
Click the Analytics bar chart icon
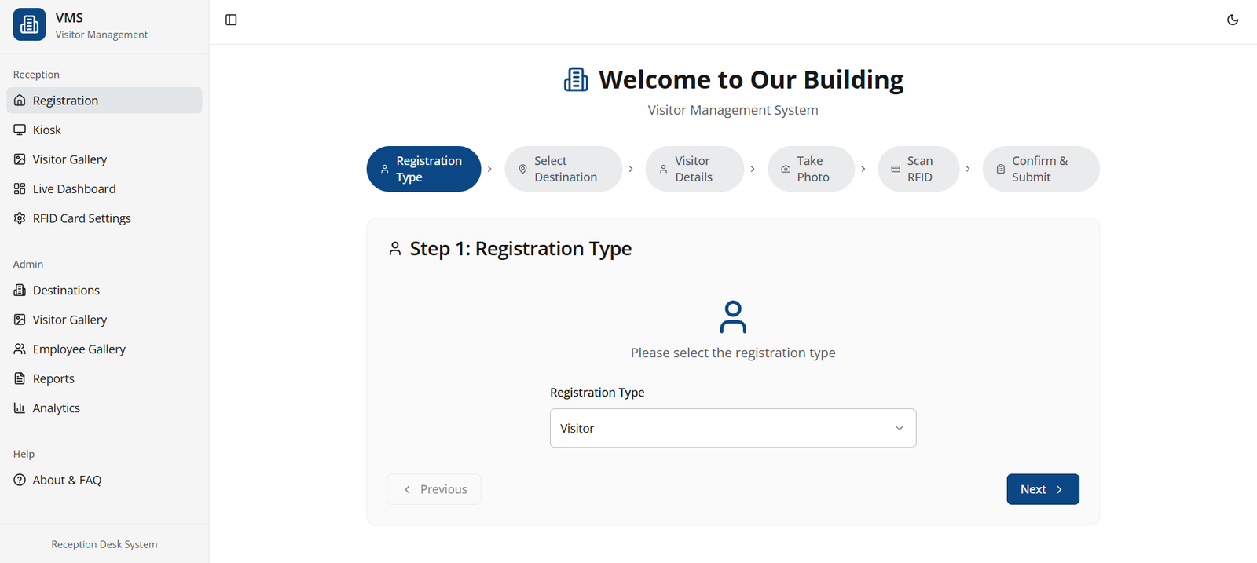(20, 408)
